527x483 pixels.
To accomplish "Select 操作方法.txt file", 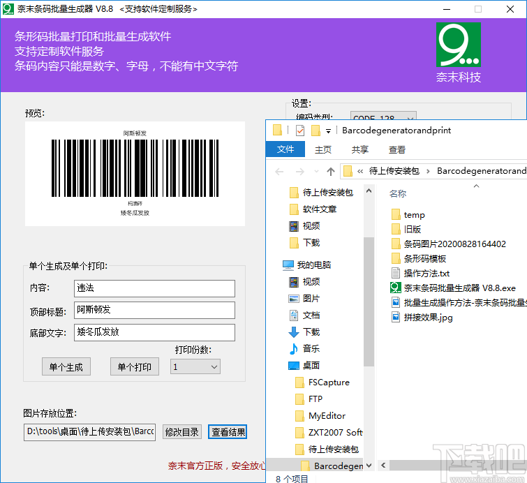I will pyautogui.click(x=420, y=274).
